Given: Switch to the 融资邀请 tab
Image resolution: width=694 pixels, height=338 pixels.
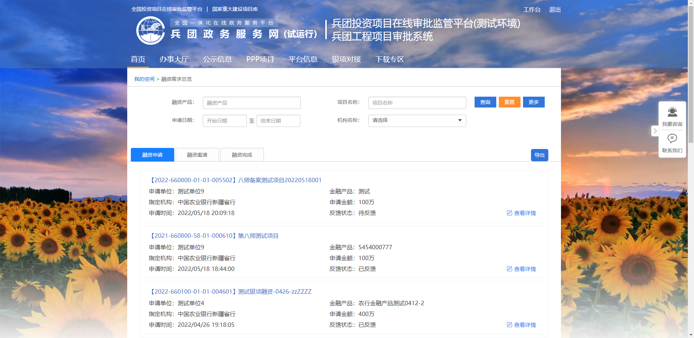Looking at the screenshot, I should point(197,155).
